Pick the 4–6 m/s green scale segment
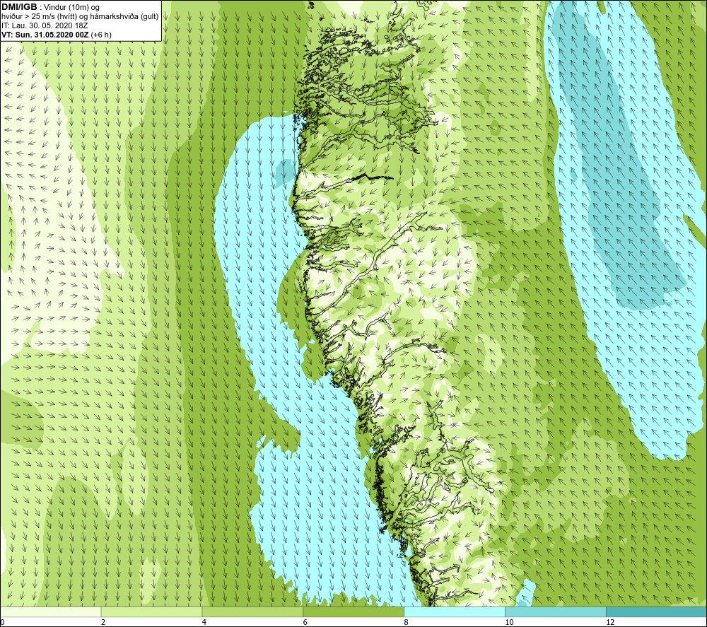707x627 pixels. [x=252, y=611]
